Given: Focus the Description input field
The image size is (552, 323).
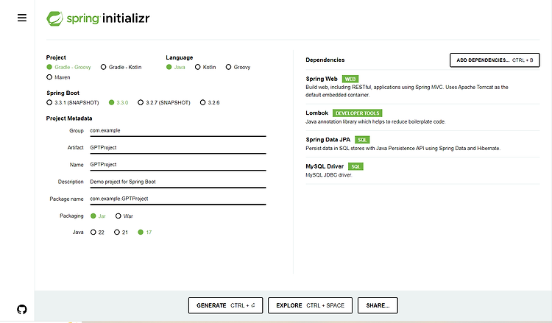Looking at the screenshot, I should coord(178,182).
